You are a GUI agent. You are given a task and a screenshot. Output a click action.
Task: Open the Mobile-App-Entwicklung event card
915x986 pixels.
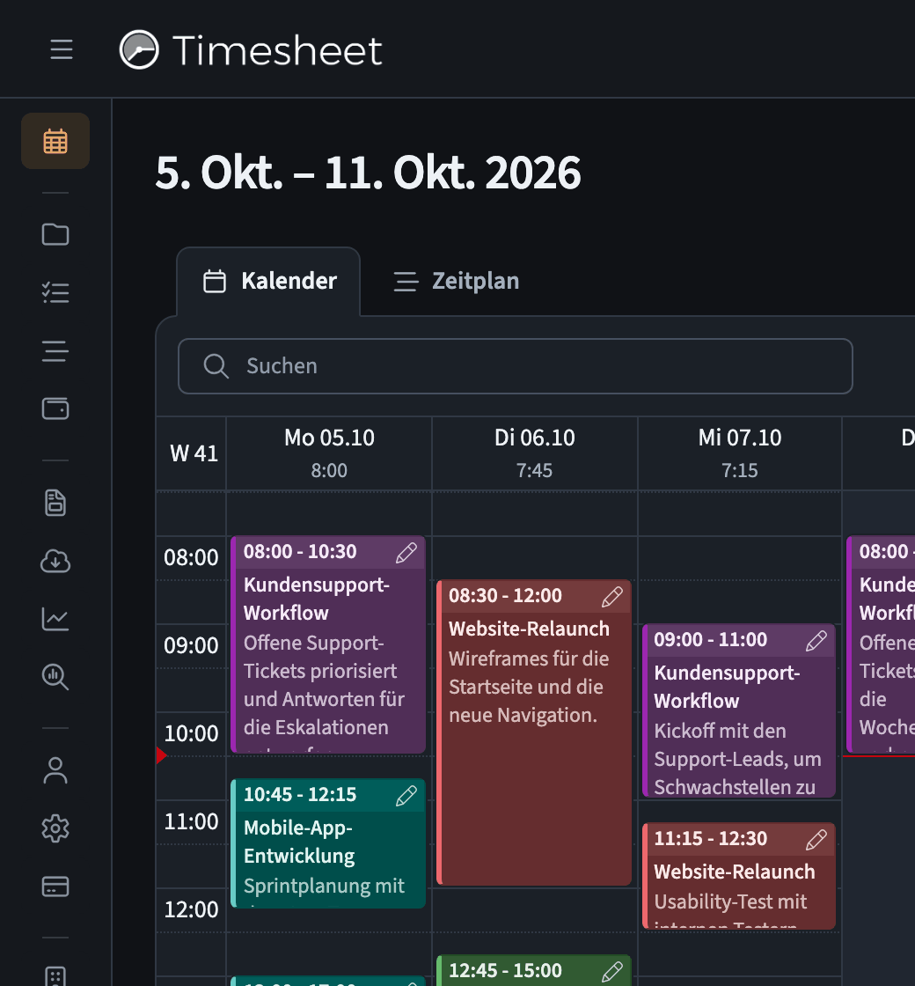point(328,843)
